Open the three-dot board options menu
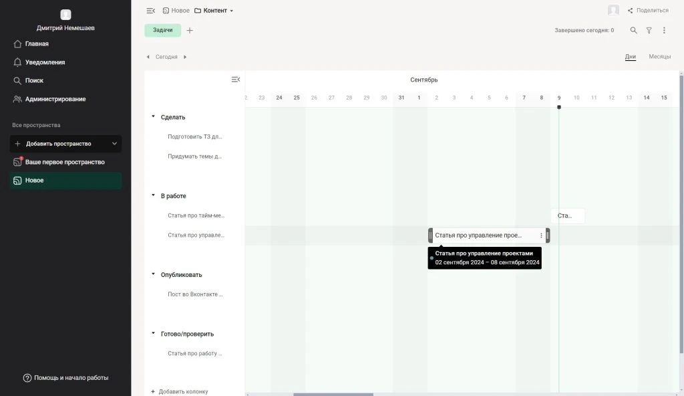 pyautogui.click(x=664, y=30)
